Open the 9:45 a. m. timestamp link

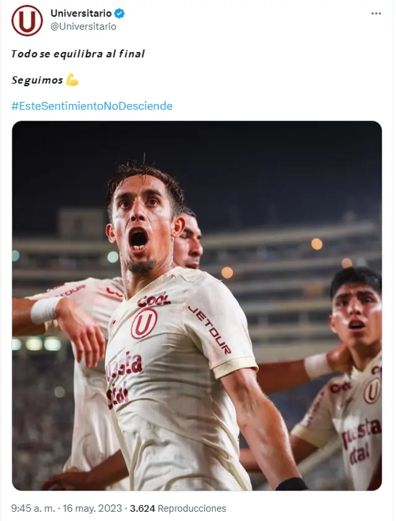33,509
